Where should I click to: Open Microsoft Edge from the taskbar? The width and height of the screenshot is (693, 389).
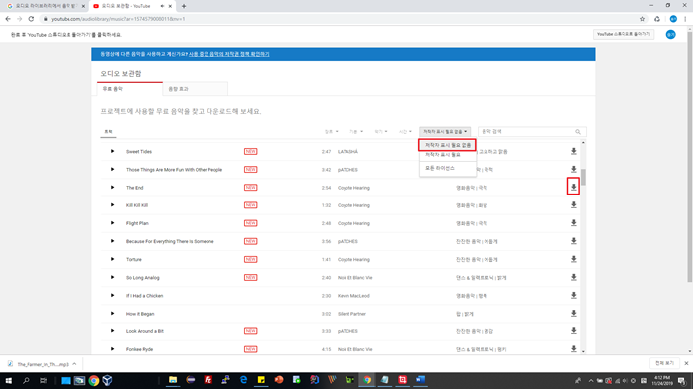point(243,380)
